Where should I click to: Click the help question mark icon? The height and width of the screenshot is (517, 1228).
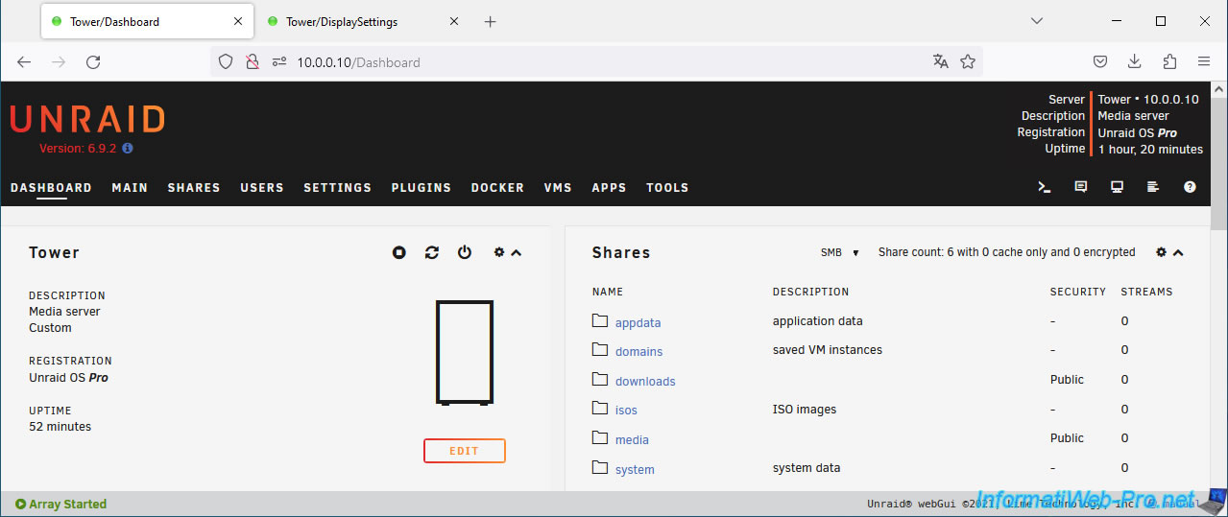(1191, 188)
